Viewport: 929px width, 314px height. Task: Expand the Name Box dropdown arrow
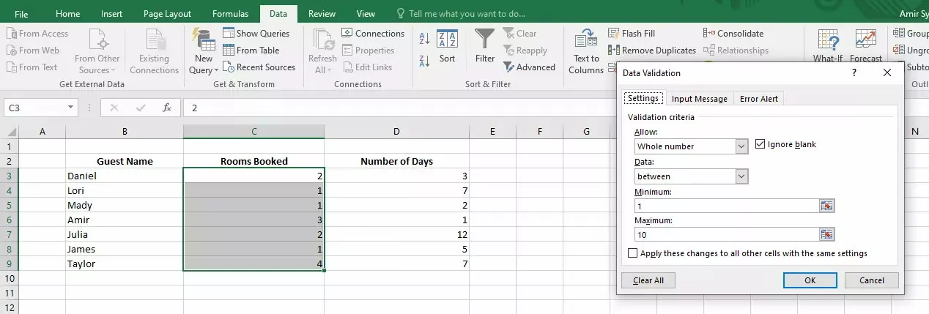pos(70,108)
